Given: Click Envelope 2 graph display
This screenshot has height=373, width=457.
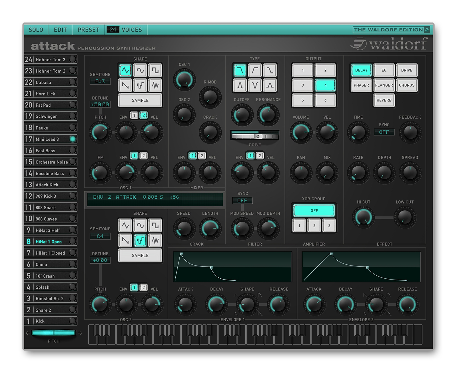Looking at the screenshot, I should point(361,267).
